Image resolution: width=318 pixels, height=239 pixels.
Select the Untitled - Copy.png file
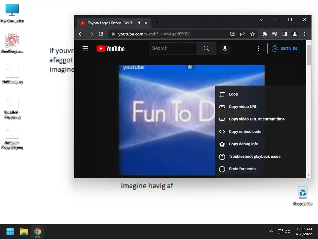tap(12, 108)
